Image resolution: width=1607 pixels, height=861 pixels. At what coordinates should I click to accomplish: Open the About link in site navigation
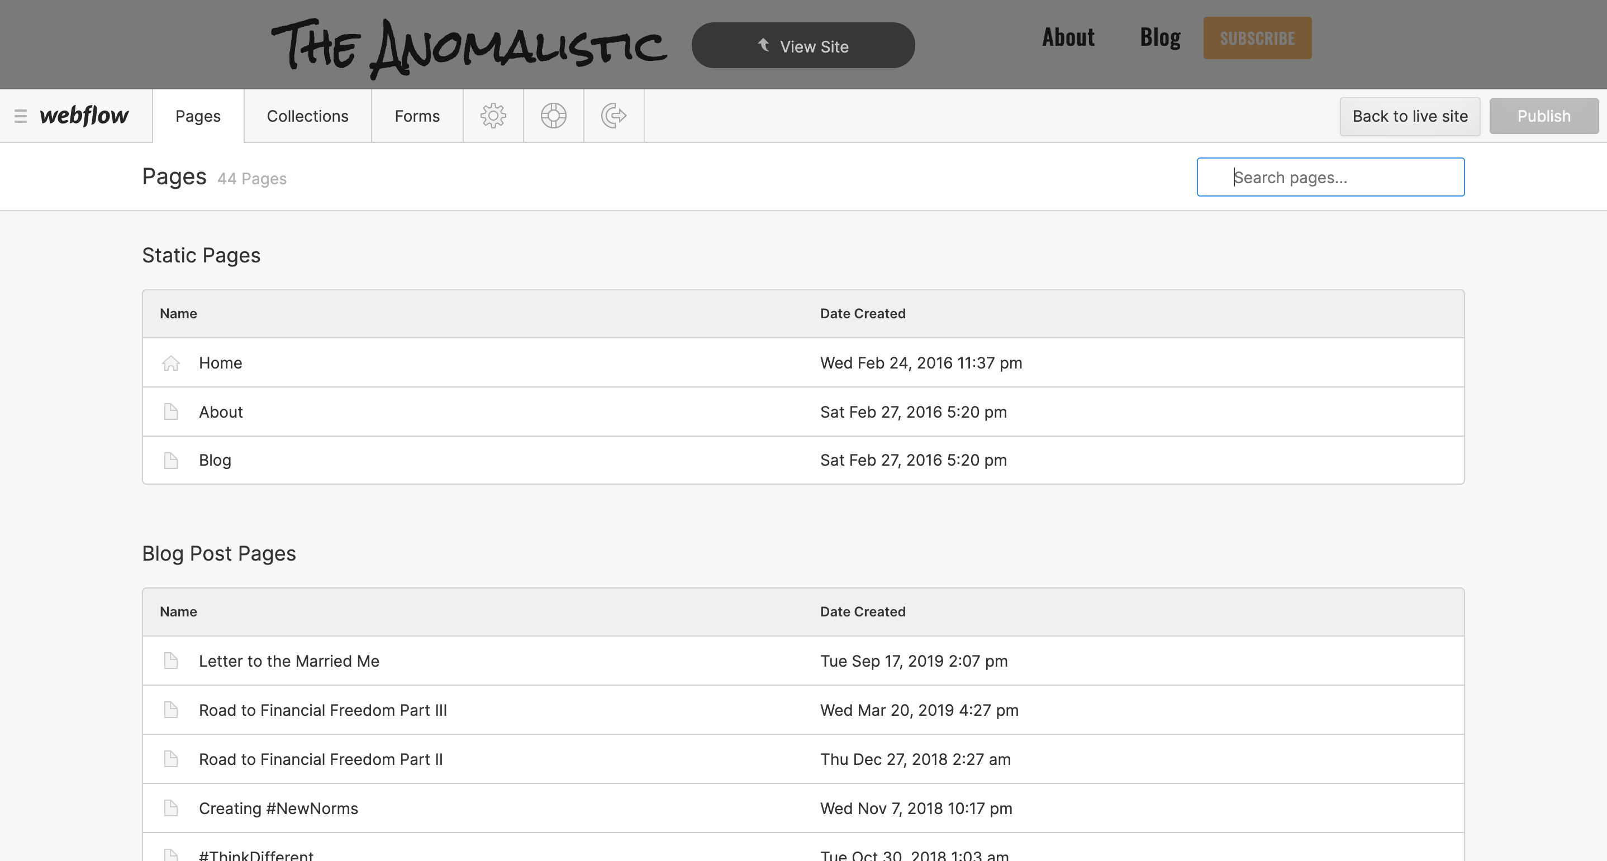pyautogui.click(x=1068, y=37)
